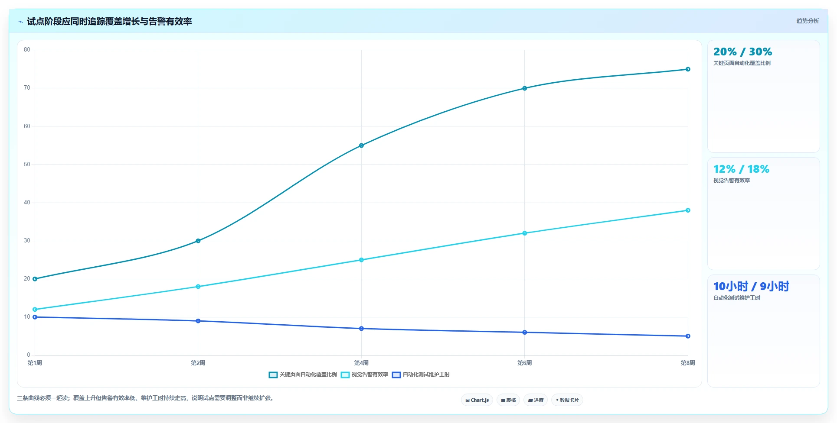Toggle the 视觉告警有效率 legend item
This screenshot has width=837, height=423.
(364, 375)
